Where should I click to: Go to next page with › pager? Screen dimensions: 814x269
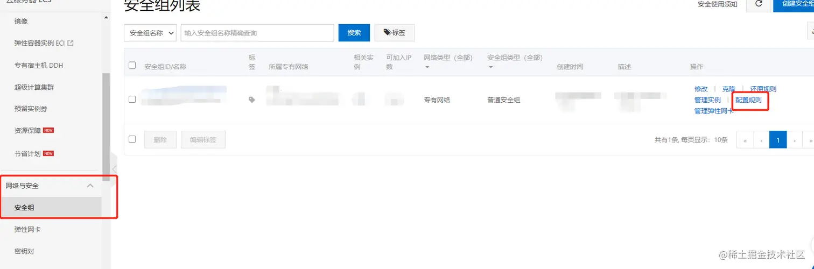click(x=795, y=140)
